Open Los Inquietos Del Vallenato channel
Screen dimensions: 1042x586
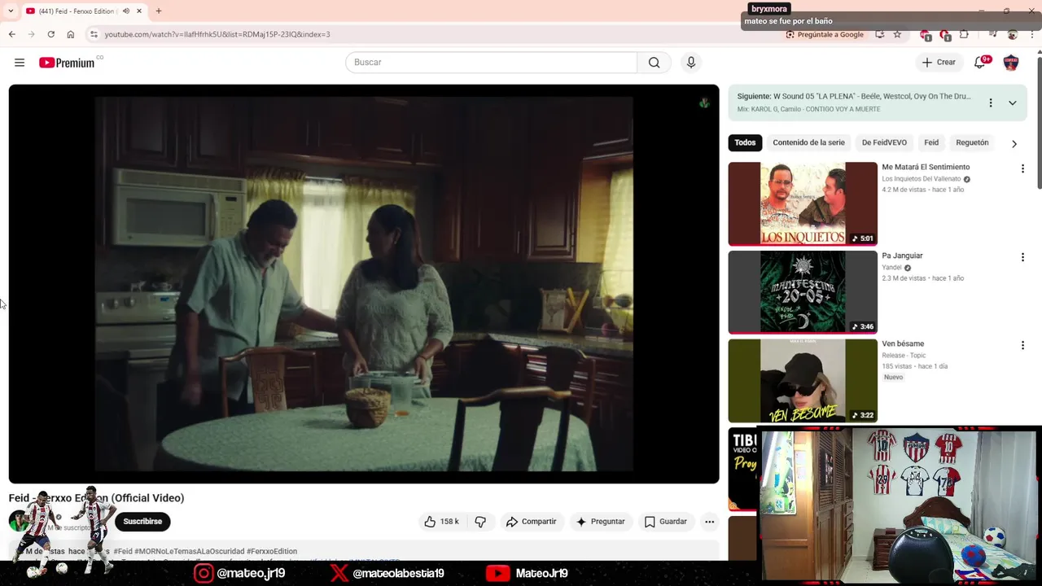pos(922,179)
